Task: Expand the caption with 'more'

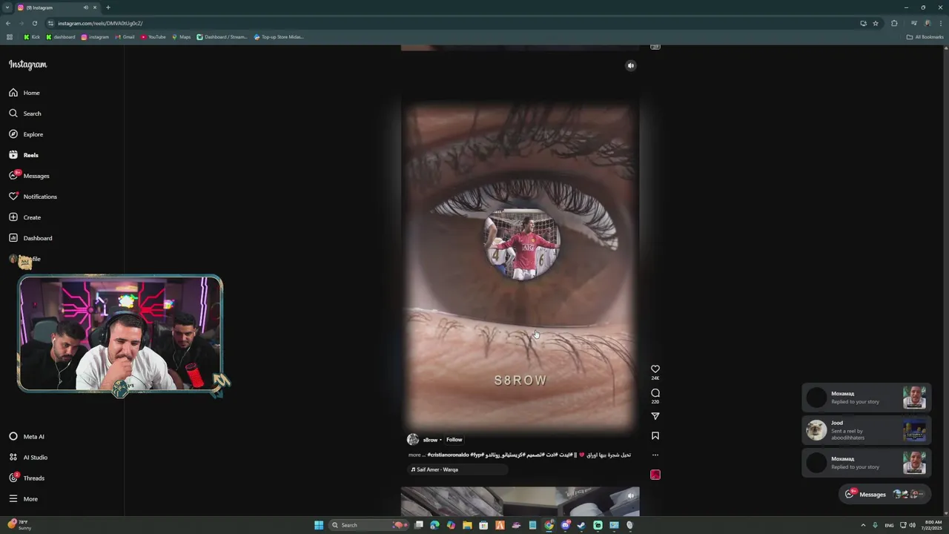Action: pos(415,455)
